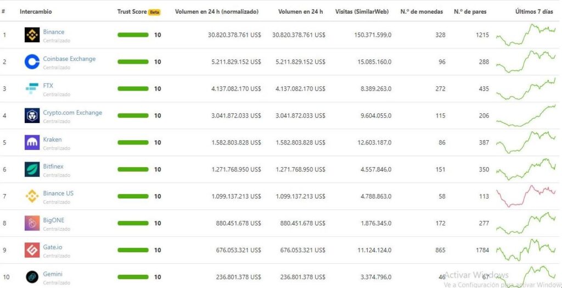Select BigONE visits value 1.876.345,0
The width and height of the screenshot is (562, 288).
point(376,223)
